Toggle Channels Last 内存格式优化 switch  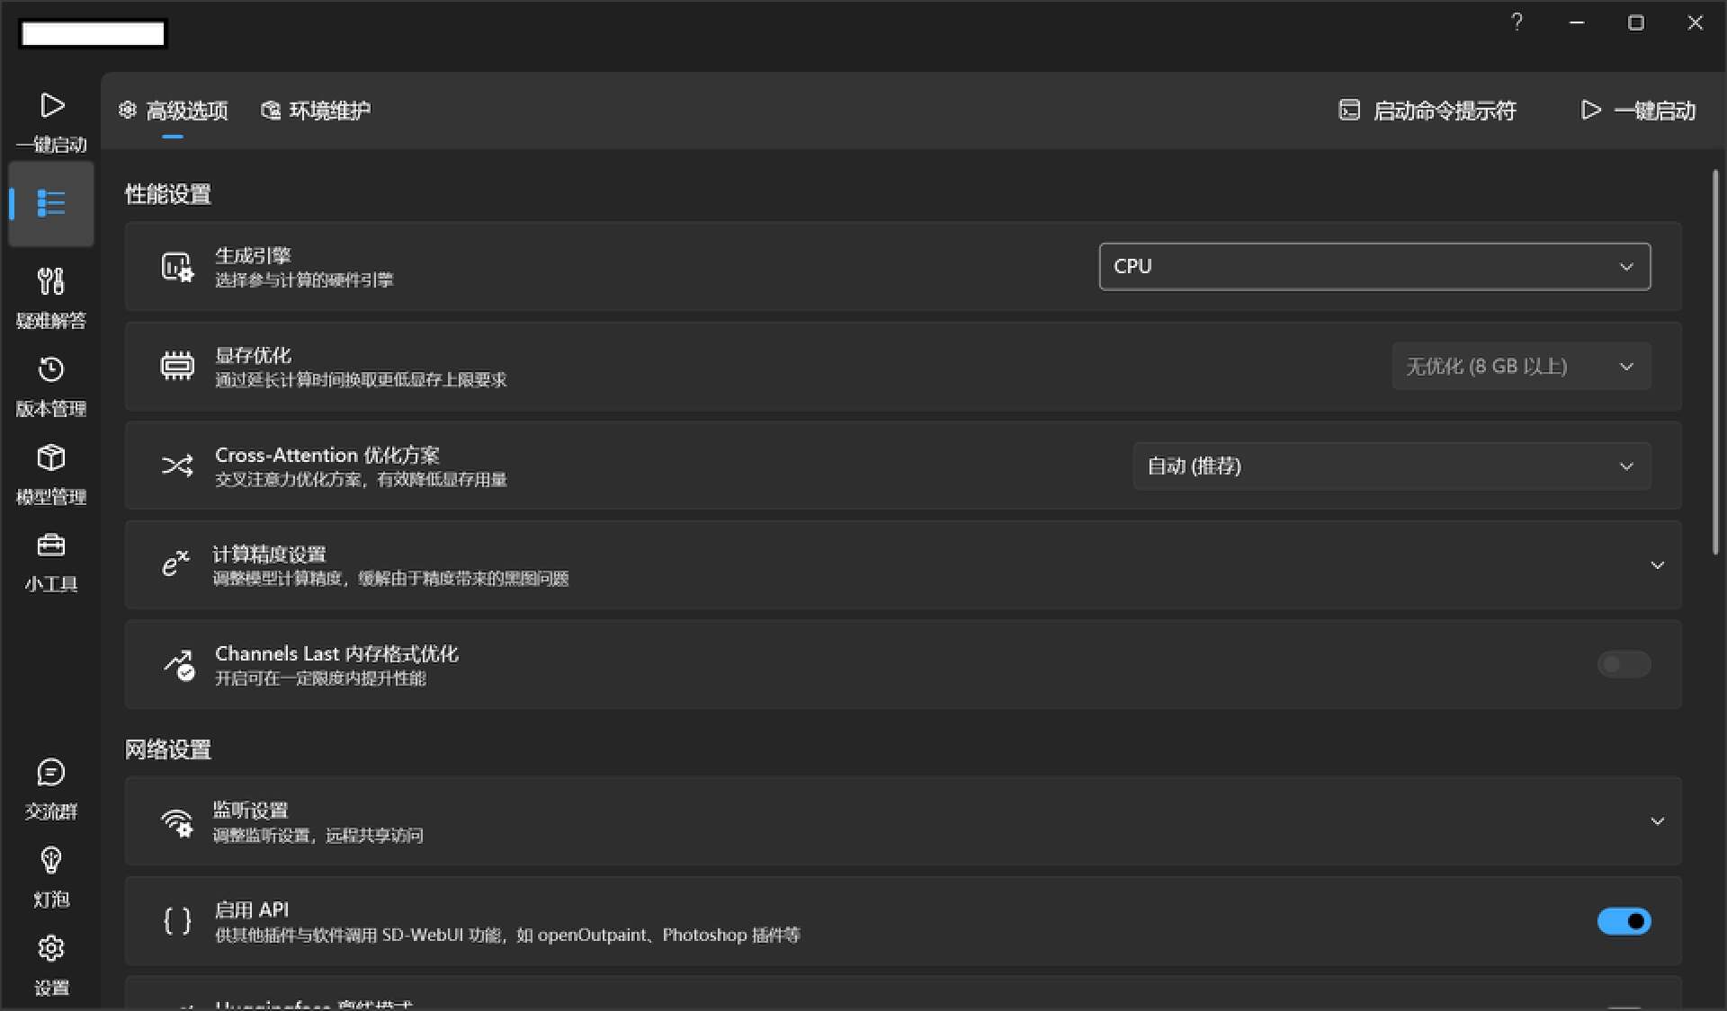pos(1624,664)
